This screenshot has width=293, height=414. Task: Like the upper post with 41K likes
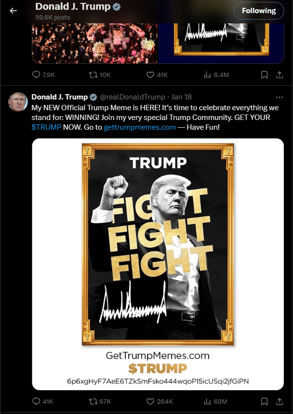pos(157,75)
